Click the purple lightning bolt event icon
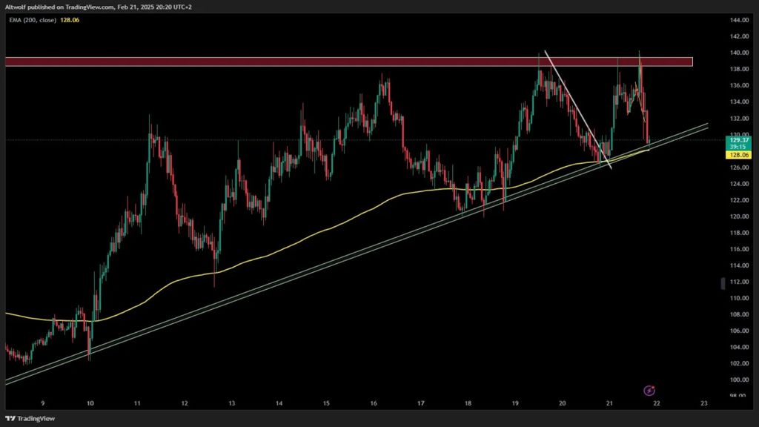Image resolution: width=759 pixels, height=427 pixels. click(x=649, y=390)
